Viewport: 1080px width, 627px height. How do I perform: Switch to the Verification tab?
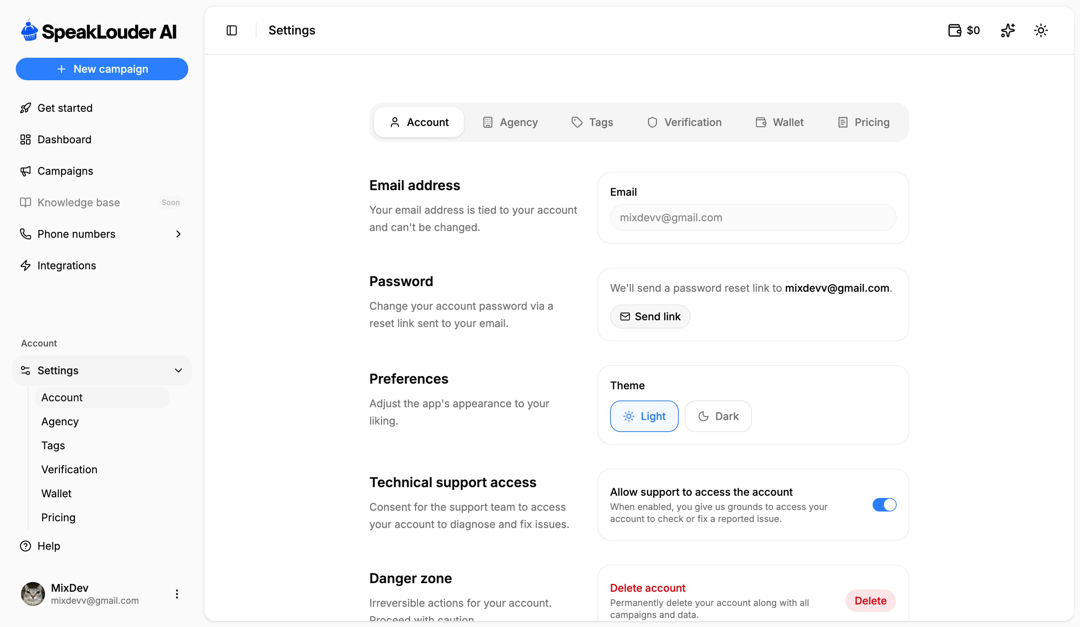point(684,122)
